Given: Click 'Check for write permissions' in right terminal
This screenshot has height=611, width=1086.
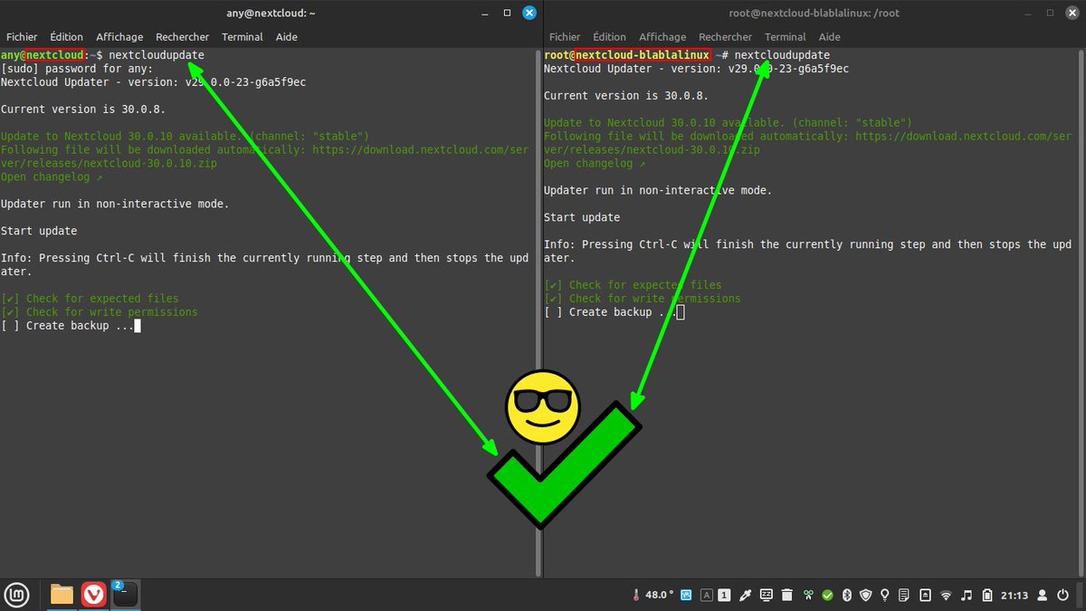Looking at the screenshot, I should tap(655, 299).
